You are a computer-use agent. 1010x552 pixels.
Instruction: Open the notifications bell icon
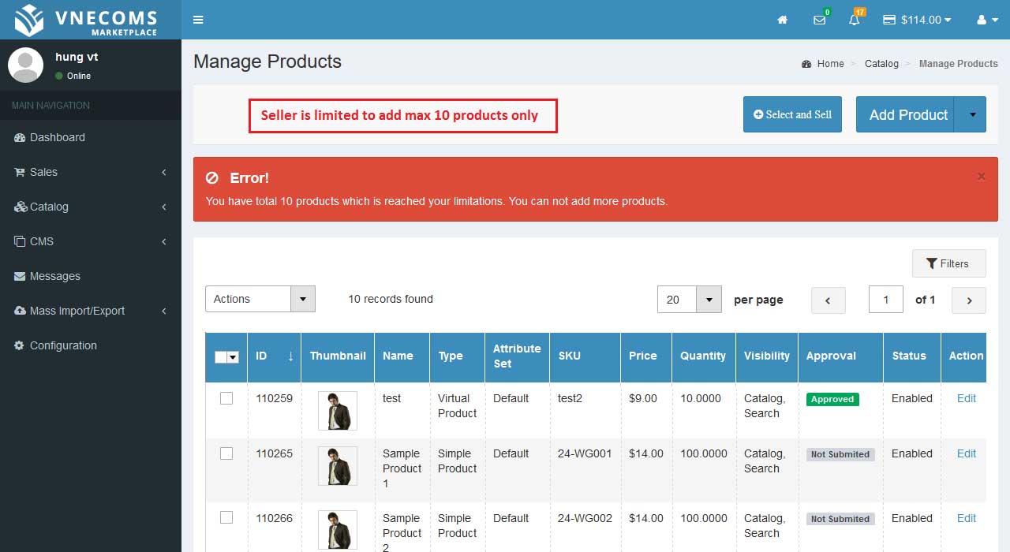855,20
